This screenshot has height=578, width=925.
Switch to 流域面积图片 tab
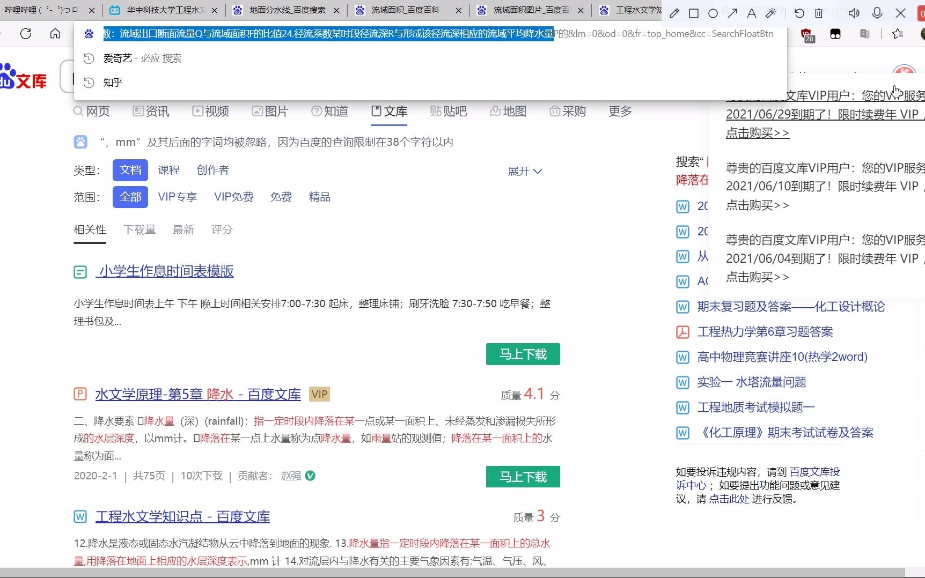pos(531,10)
